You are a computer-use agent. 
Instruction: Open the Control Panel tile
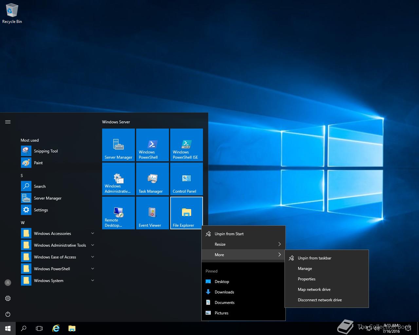(x=187, y=179)
